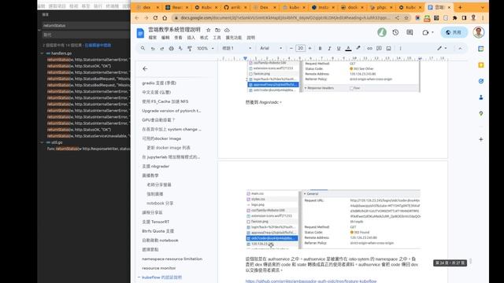504x283 pixels.
Task: Open the zoom 100% dropdown
Action: 206,49
